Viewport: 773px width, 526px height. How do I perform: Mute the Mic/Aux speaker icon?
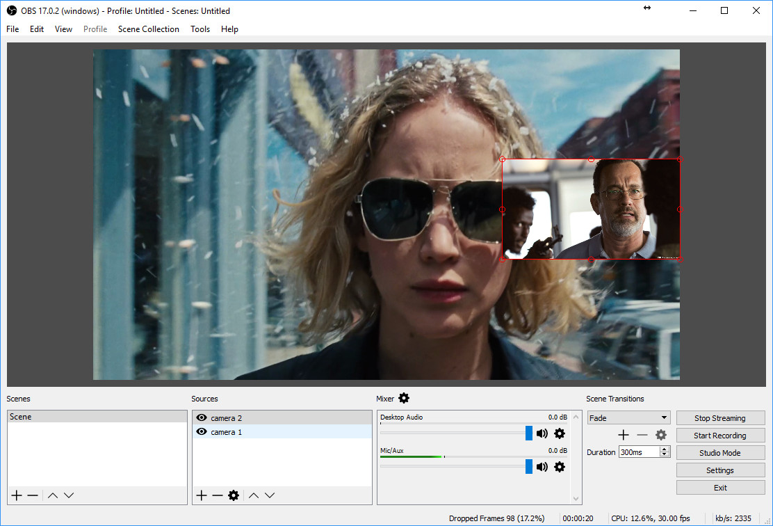pos(542,467)
